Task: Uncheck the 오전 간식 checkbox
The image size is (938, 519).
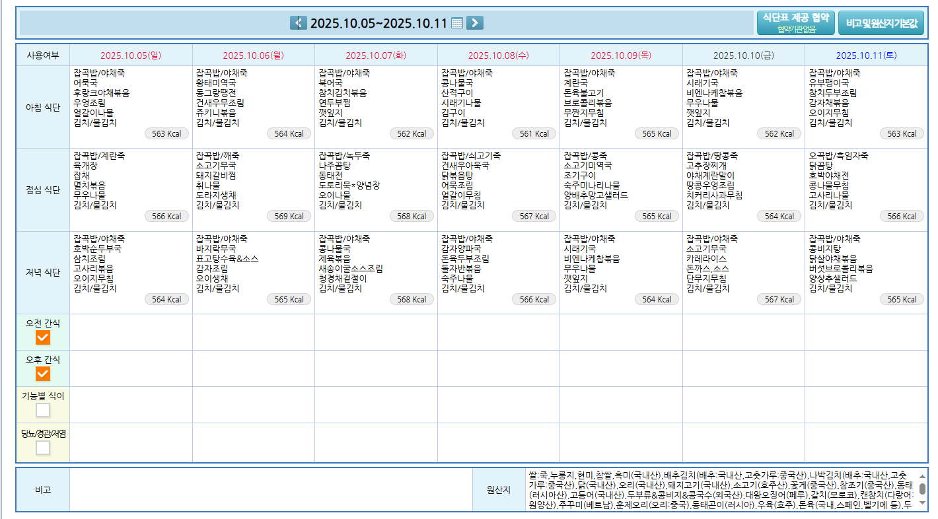Action: [x=43, y=337]
